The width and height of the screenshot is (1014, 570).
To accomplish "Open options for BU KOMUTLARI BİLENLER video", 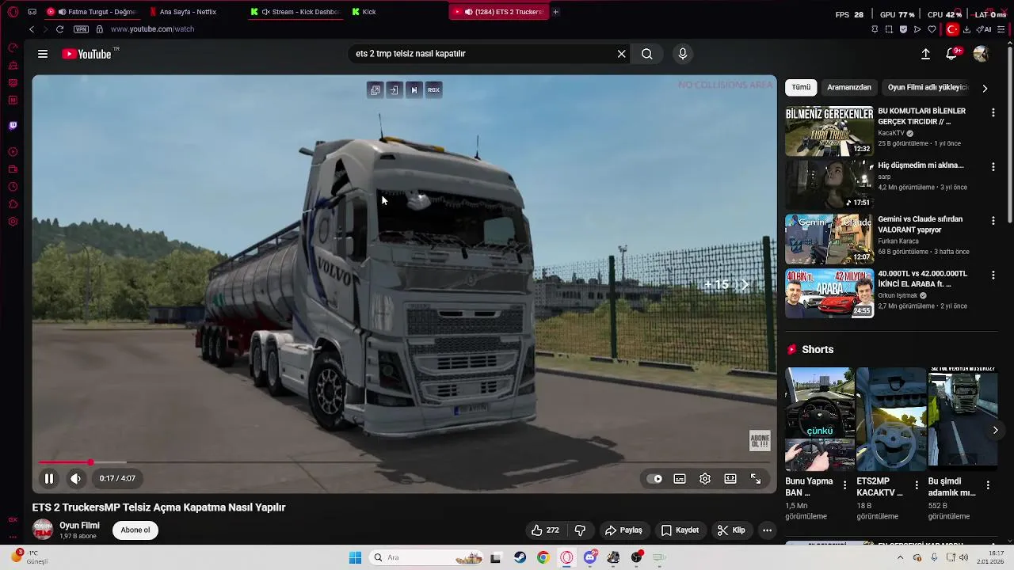I will 993,112.
